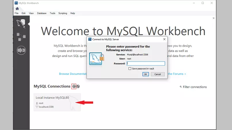Open Manage Connections wrench icon
Image resolution: width=232 pixels, height=130 pixels.
click(x=78, y=86)
